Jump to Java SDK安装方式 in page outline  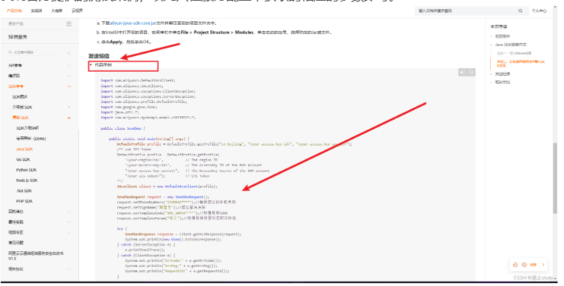coord(511,45)
